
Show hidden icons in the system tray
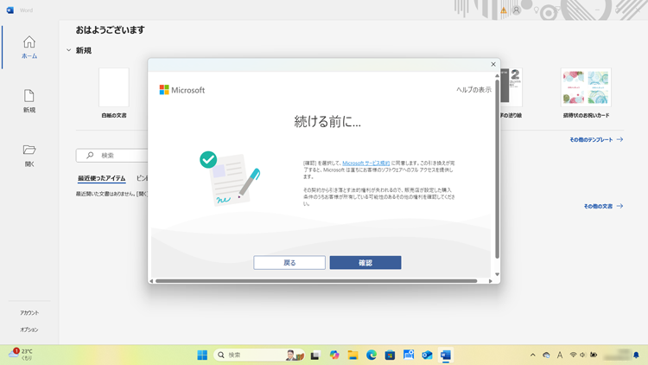[532, 355]
